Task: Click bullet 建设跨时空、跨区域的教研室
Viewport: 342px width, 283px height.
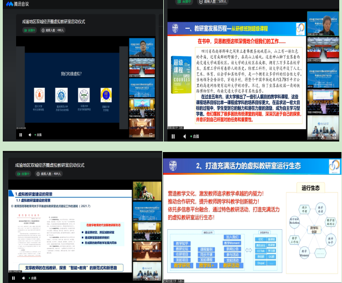Action: click(x=100, y=232)
